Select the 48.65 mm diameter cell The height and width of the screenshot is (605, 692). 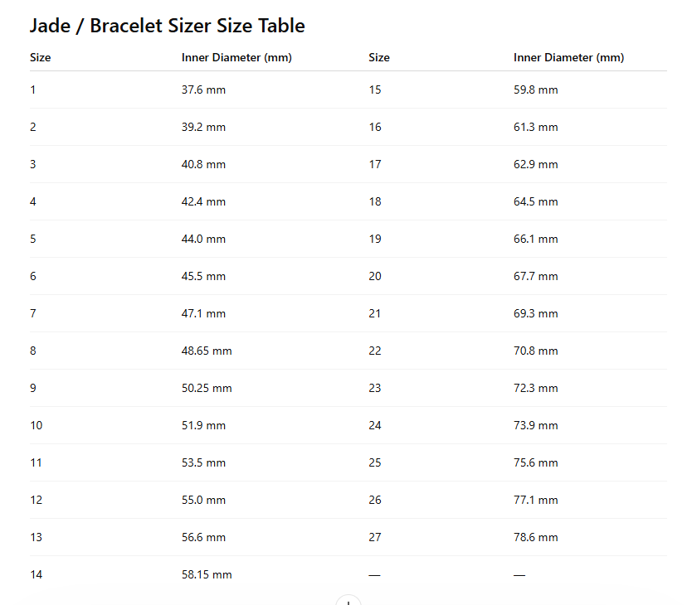tap(207, 351)
